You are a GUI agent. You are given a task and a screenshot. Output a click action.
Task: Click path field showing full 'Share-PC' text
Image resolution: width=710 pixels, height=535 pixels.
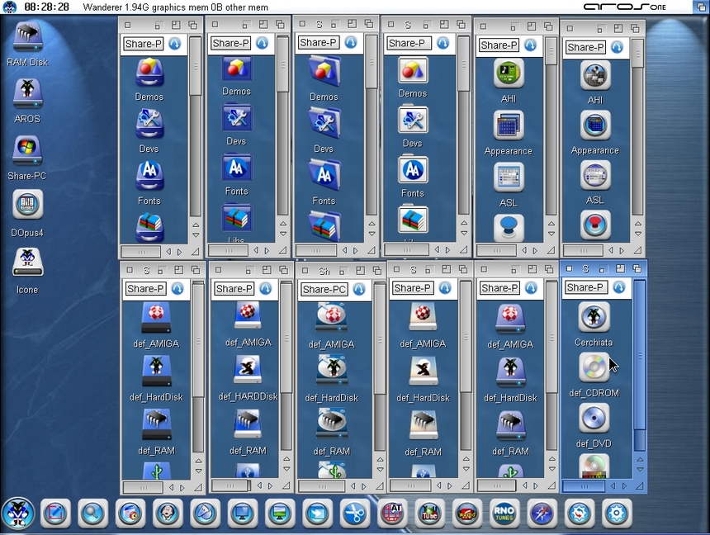coord(324,290)
